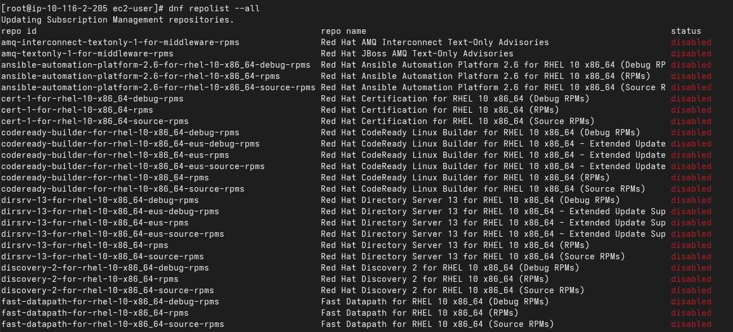Click repo id cert-1-for-rhel-10-x86_64-debug-rpms
The image size is (733, 332).
click(x=92, y=99)
